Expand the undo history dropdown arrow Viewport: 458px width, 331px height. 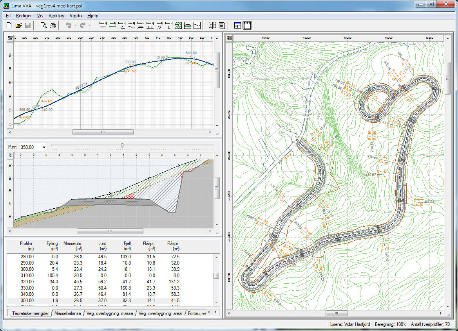(75, 26)
